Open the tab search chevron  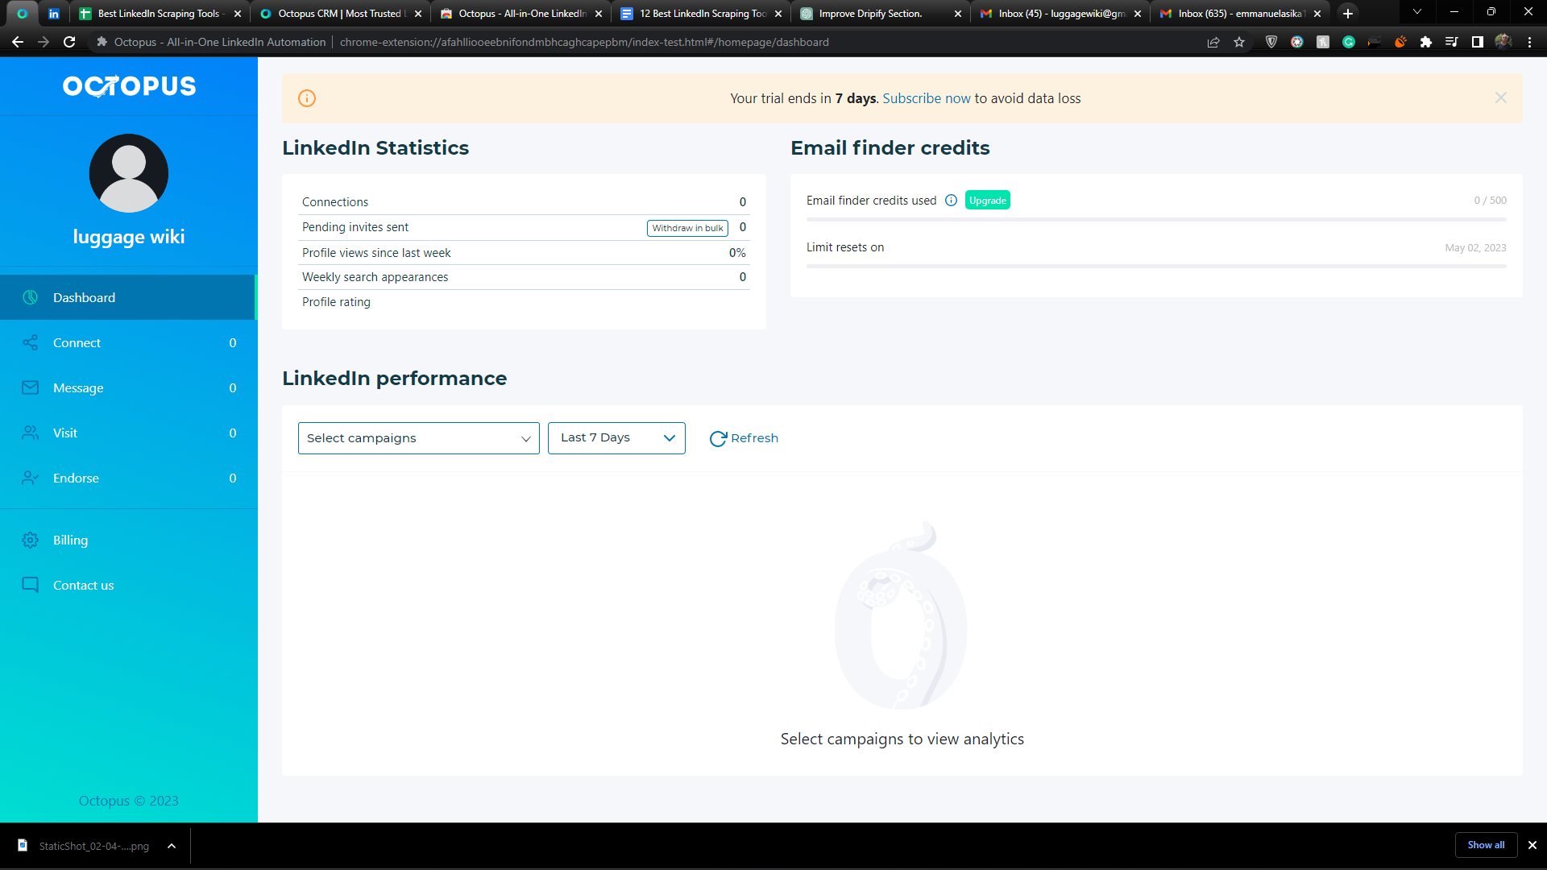point(1417,12)
